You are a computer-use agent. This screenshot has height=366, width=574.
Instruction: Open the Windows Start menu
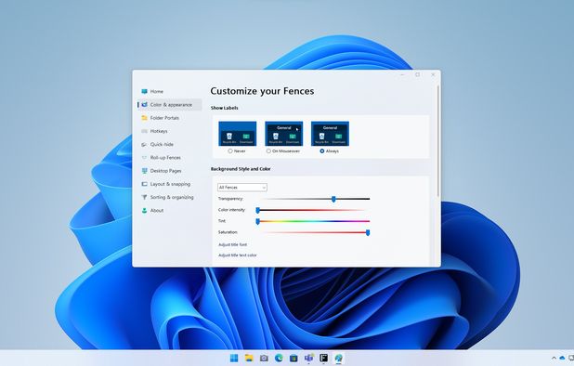[x=234, y=358]
